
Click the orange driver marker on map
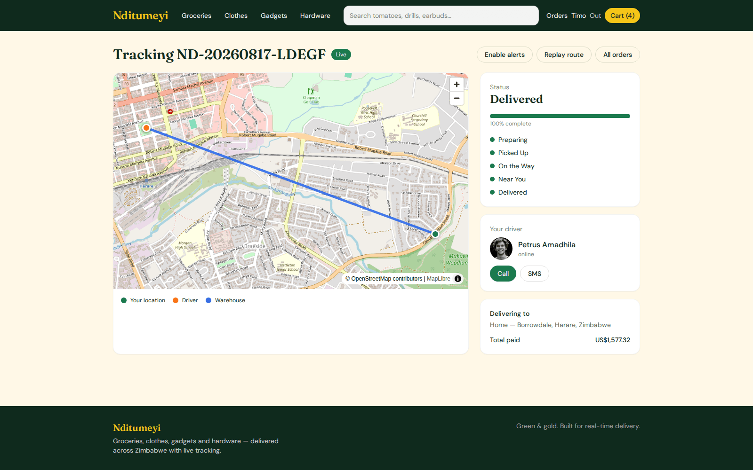click(146, 128)
